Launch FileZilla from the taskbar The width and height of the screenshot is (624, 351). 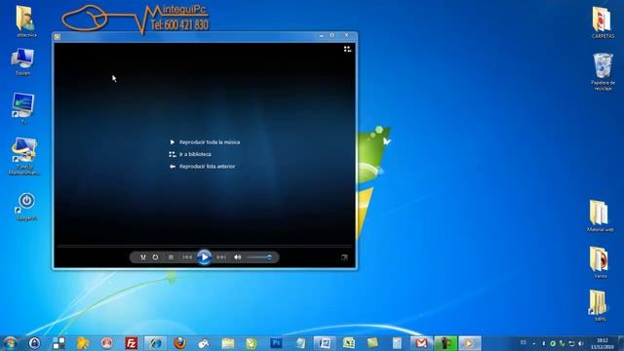tap(131, 343)
